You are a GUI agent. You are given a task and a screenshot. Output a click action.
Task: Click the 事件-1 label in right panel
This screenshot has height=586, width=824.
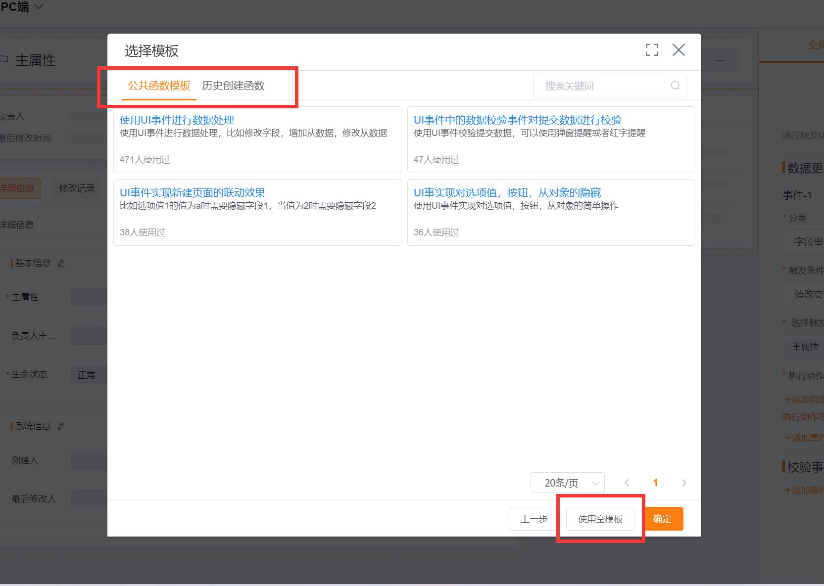(797, 195)
